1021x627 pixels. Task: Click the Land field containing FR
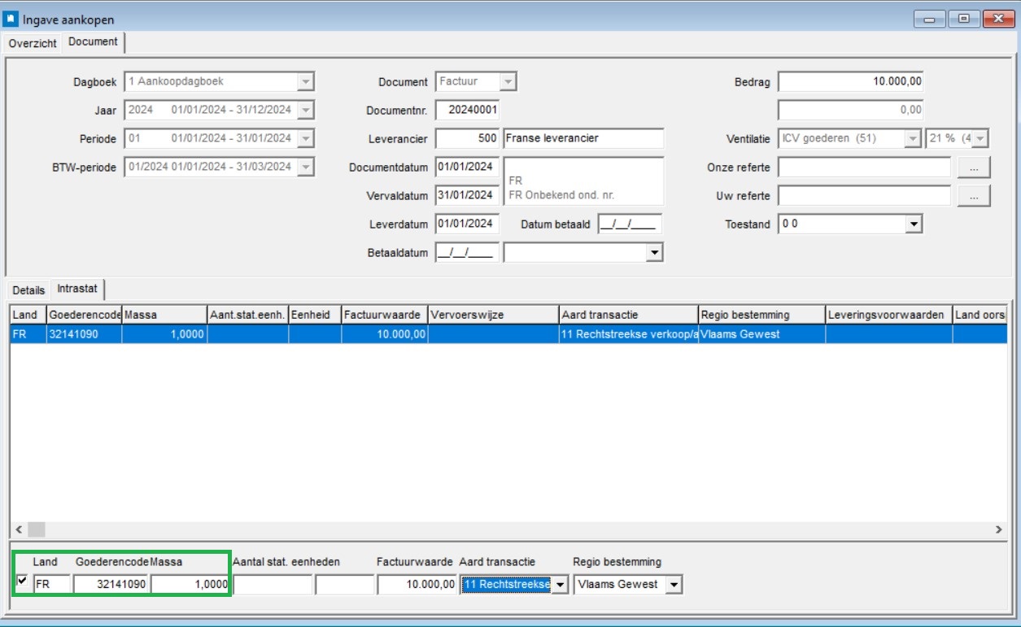click(x=52, y=585)
